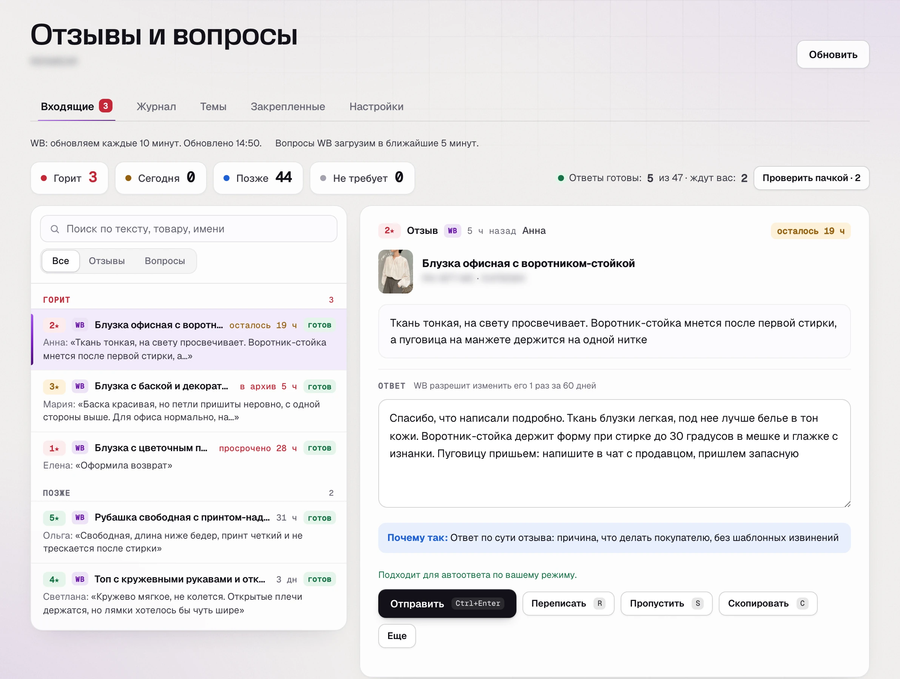Click the Пропустить button

(x=666, y=604)
